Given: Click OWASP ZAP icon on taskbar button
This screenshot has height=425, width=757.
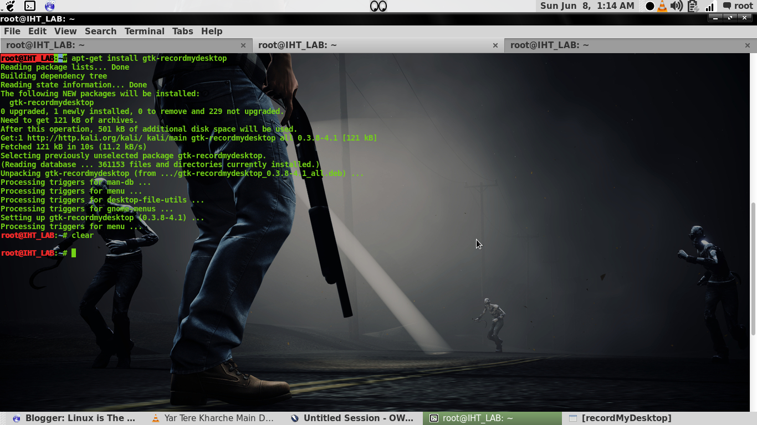Looking at the screenshot, I should [295, 418].
